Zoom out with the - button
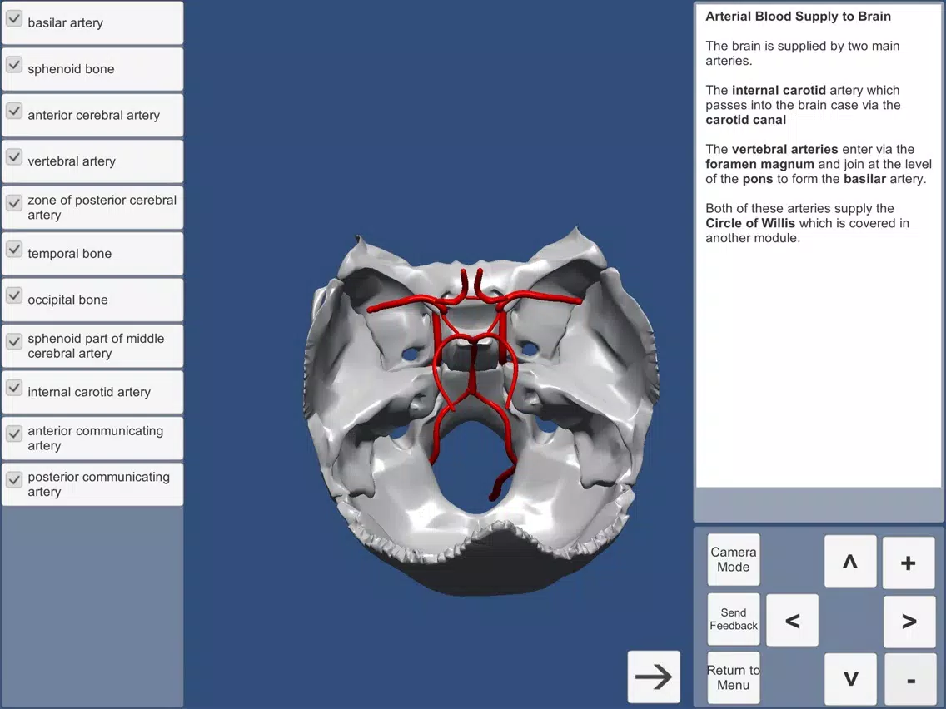This screenshot has width=946, height=709. 909,679
